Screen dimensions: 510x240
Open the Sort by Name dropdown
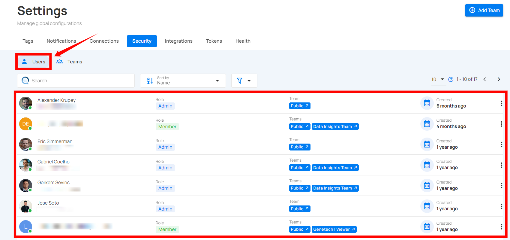(183, 81)
